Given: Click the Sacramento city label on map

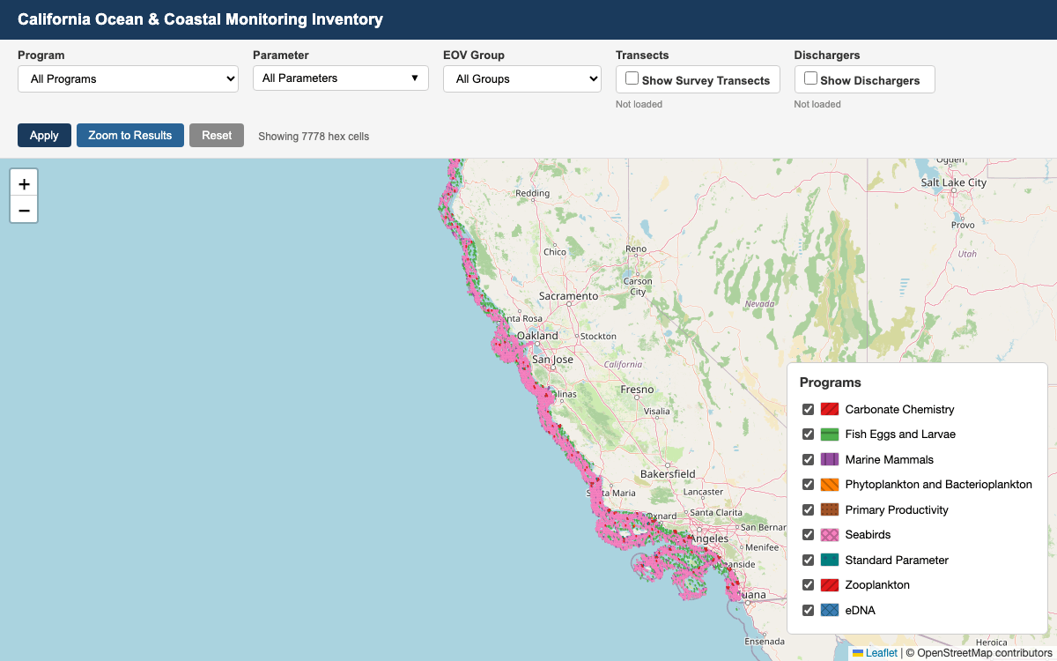Looking at the screenshot, I should [x=569, y=296].
